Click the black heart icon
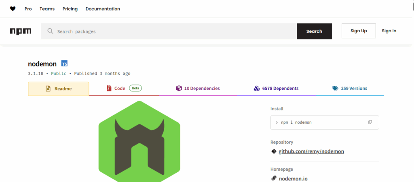Image resolution: width=414 pixels, height=182 pixels. pos(13,9)
